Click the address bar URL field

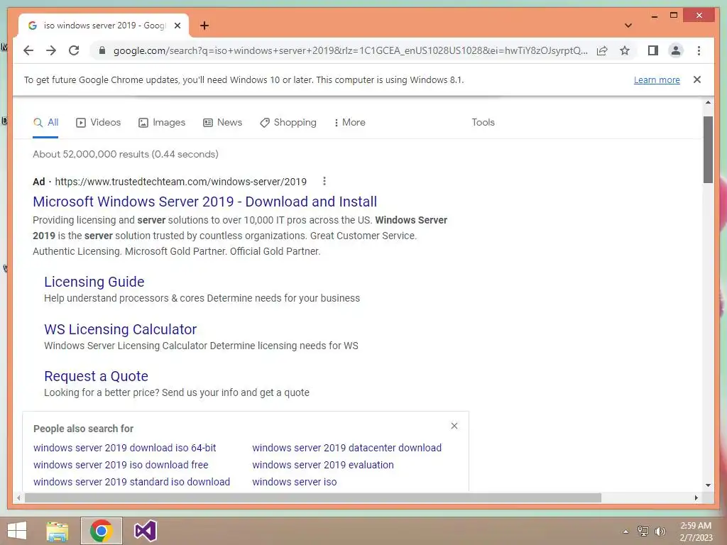point(350,50)
